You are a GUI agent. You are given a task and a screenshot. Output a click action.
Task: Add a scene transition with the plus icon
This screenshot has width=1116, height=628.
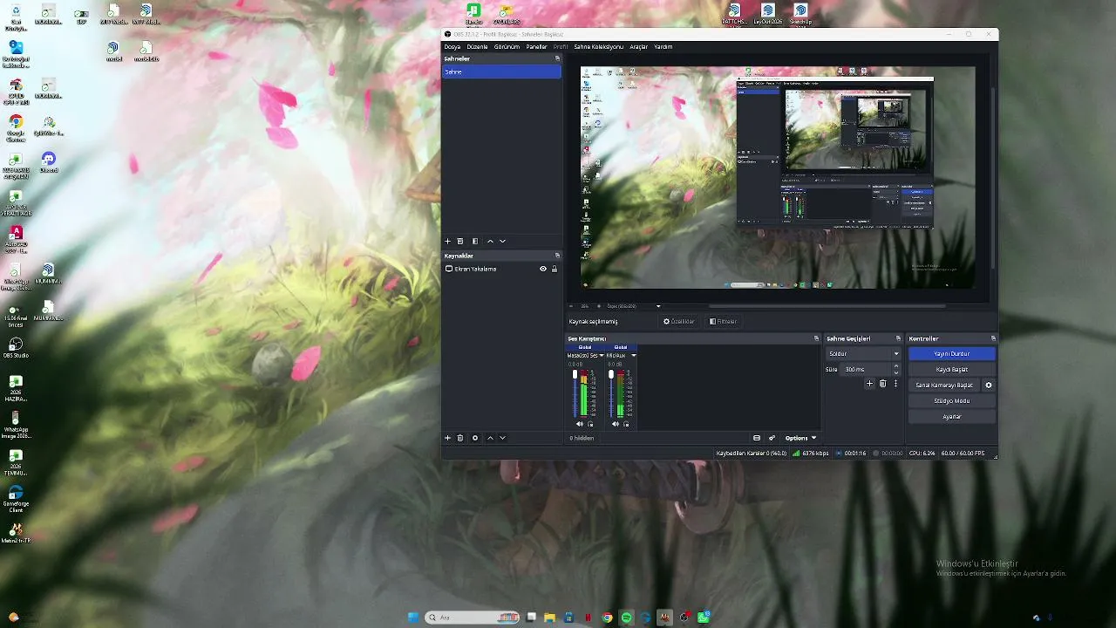869,384
